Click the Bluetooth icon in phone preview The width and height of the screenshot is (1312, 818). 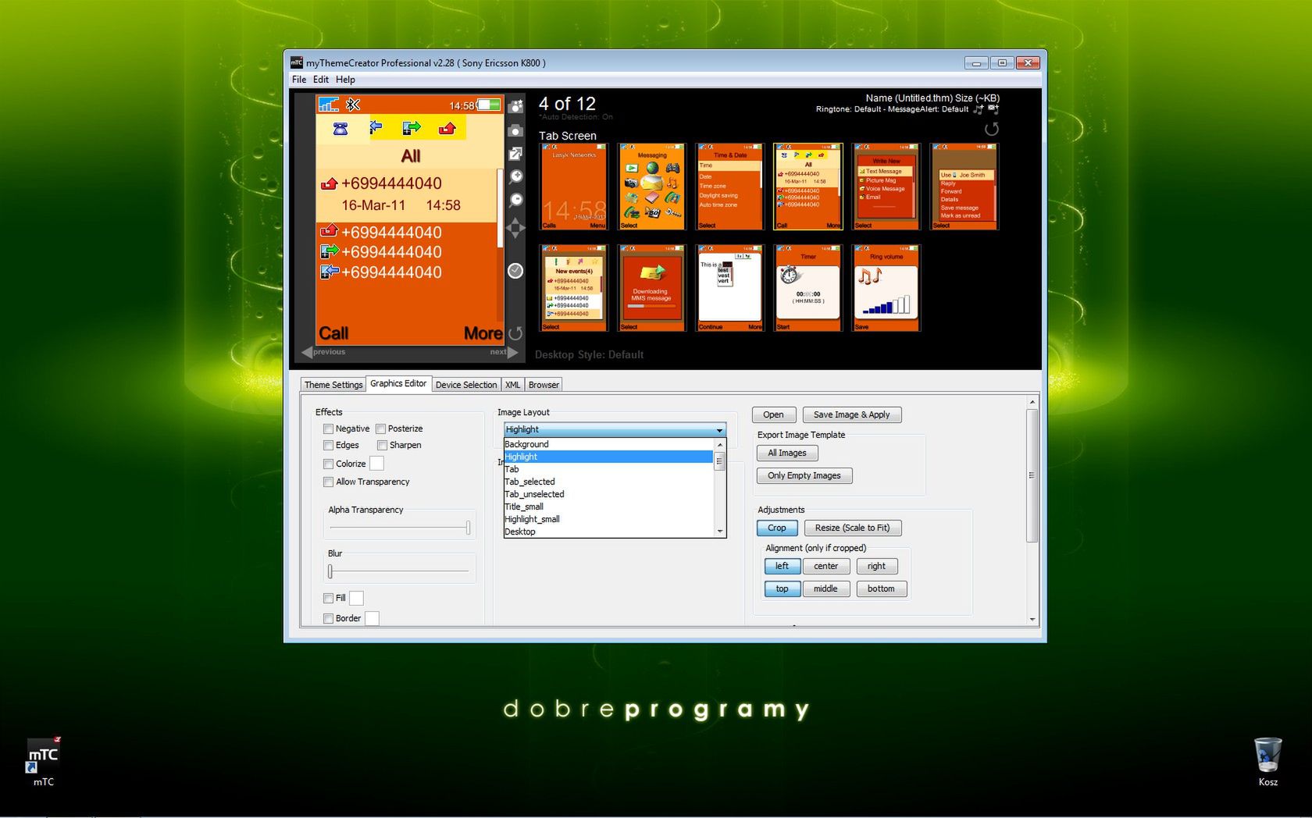(353, 105)
